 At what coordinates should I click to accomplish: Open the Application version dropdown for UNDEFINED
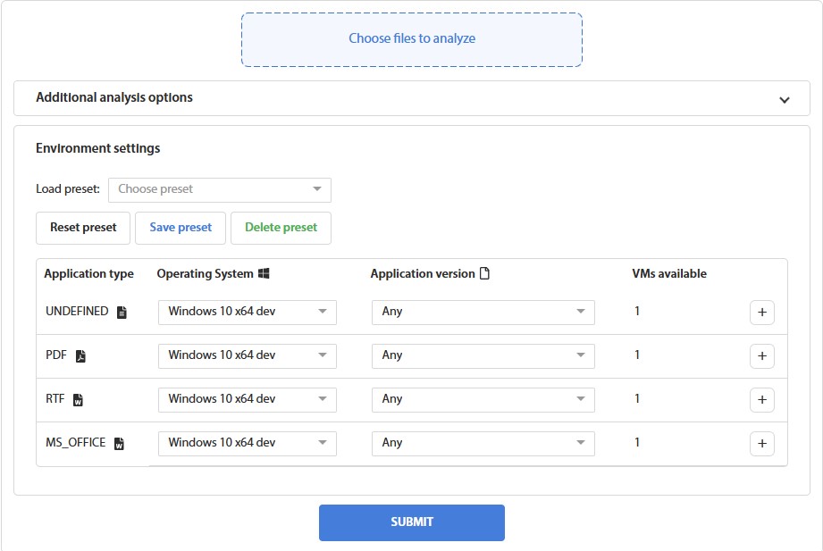(x=483, y=312)
